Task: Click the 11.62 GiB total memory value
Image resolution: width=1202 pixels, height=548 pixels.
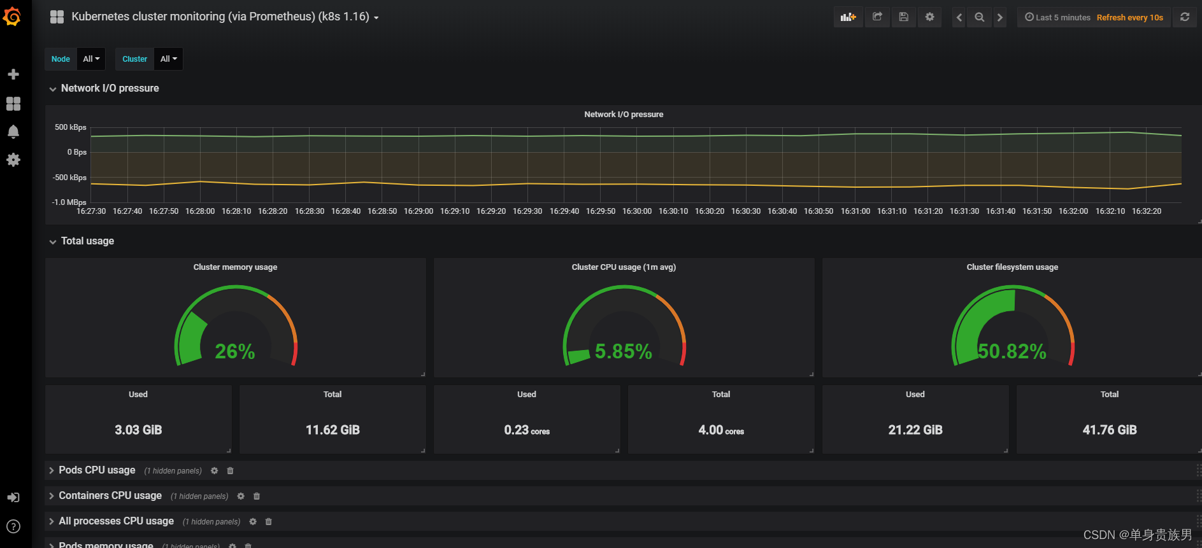Action: click(x=333, y=430)
